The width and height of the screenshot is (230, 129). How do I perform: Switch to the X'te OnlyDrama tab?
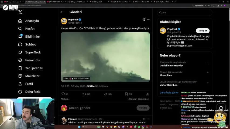coord(164,2)
